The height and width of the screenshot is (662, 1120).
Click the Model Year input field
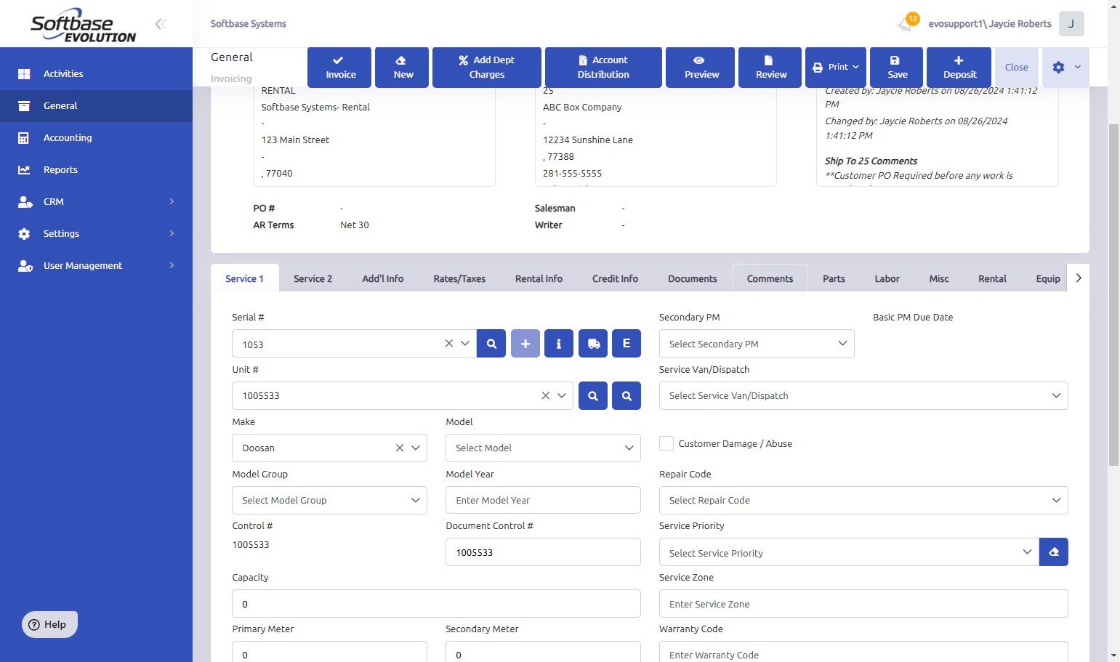(543, 501)
